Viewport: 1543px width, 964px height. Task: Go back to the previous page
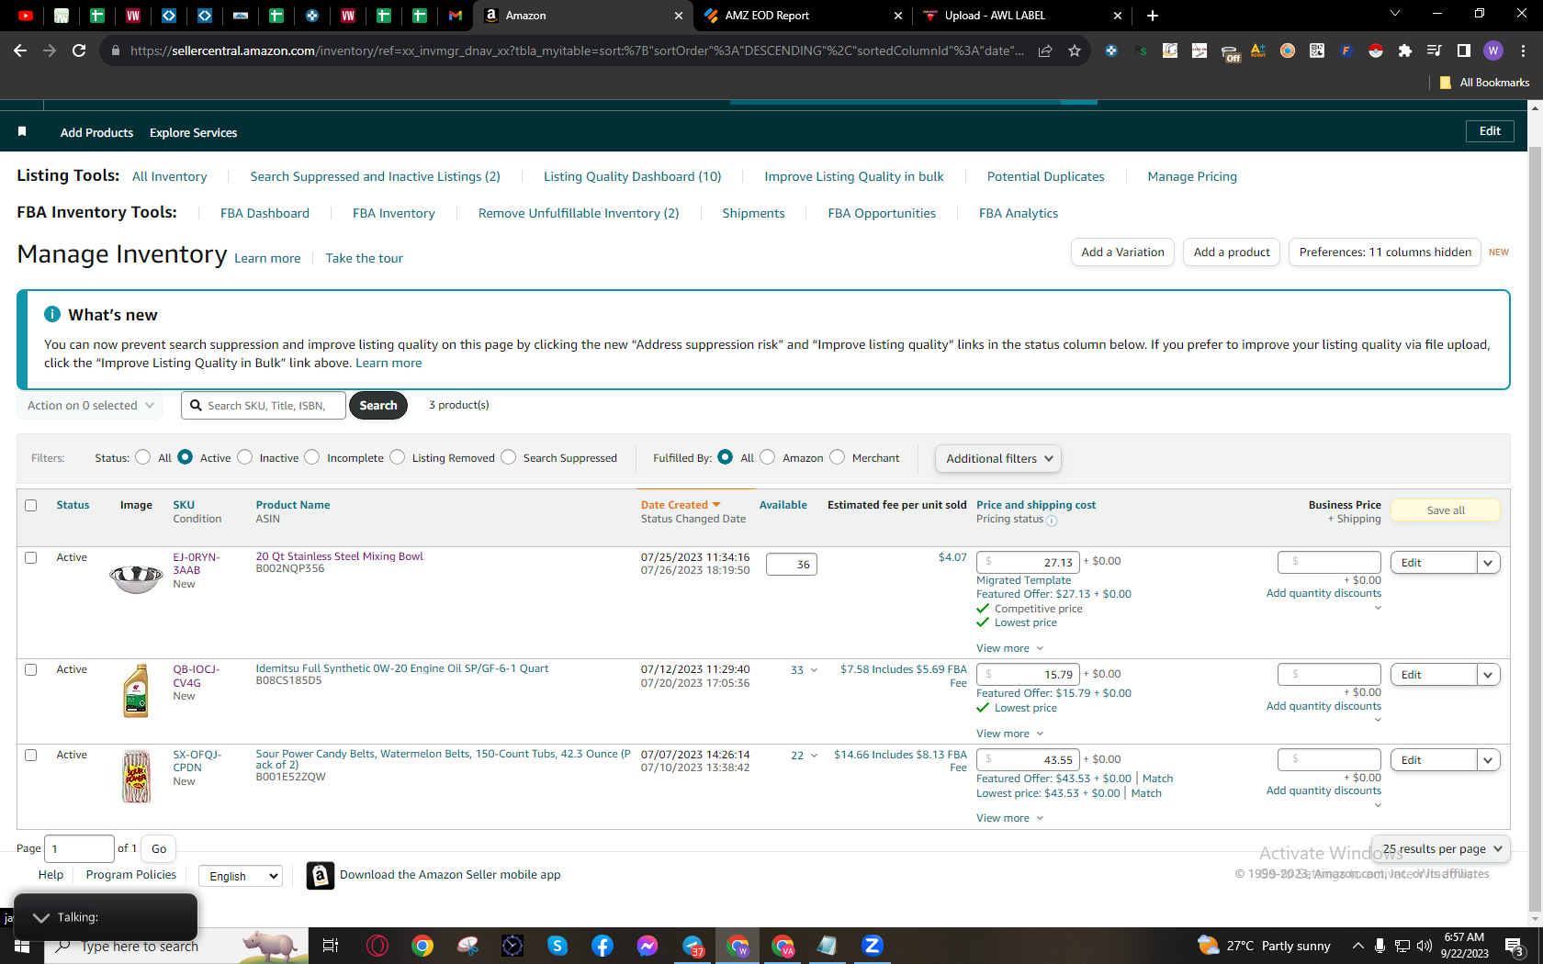[20, 50]
